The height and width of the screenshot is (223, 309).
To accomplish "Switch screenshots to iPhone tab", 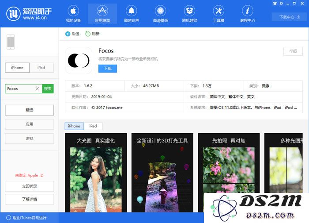I will point(74,126).
